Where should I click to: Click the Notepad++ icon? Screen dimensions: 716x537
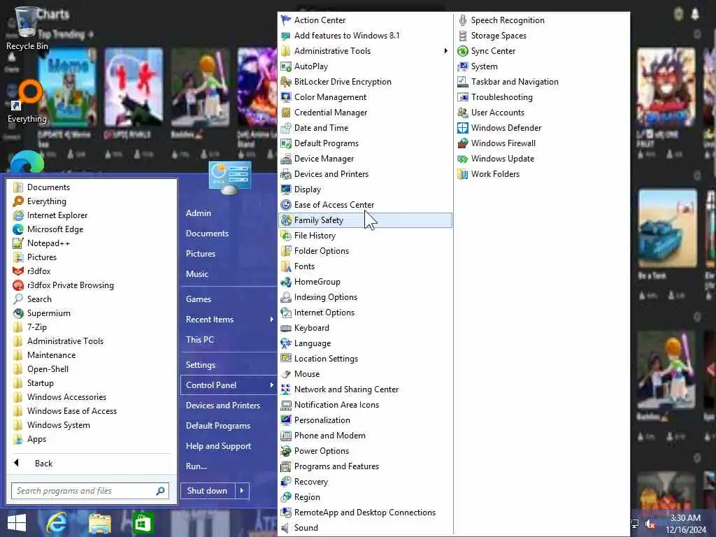pyautogui.click(x=18, y=243)
